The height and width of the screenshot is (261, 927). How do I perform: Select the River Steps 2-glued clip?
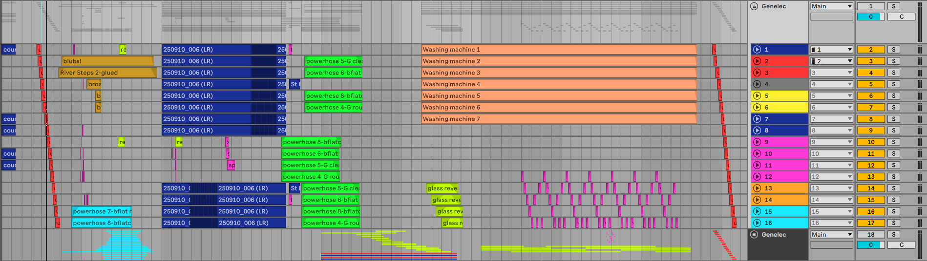(106, 73)
